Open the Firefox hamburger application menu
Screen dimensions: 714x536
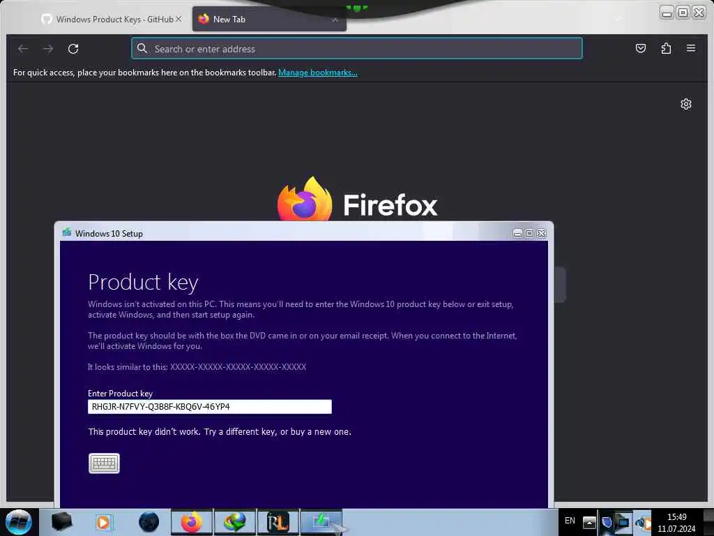[x=691, y=48]
